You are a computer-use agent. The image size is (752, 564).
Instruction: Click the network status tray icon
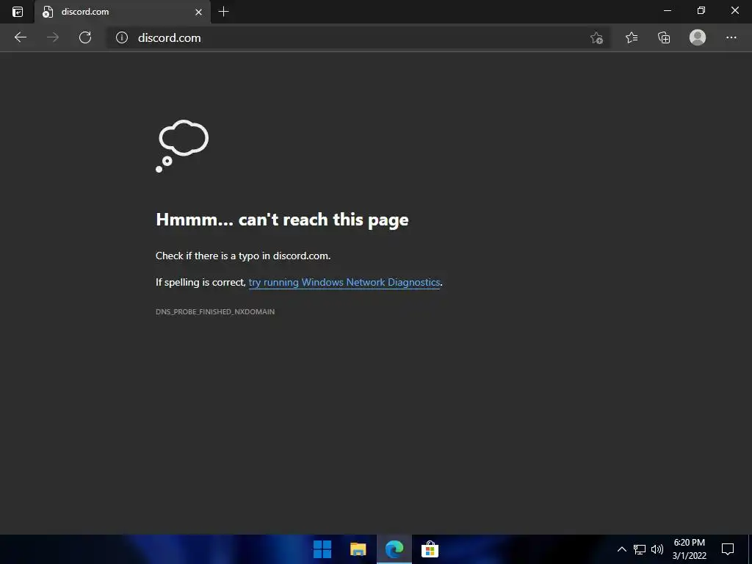pos(640,549)
